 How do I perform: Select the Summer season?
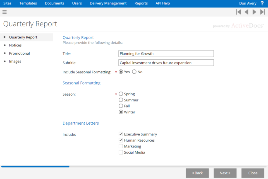pos(121,100)
